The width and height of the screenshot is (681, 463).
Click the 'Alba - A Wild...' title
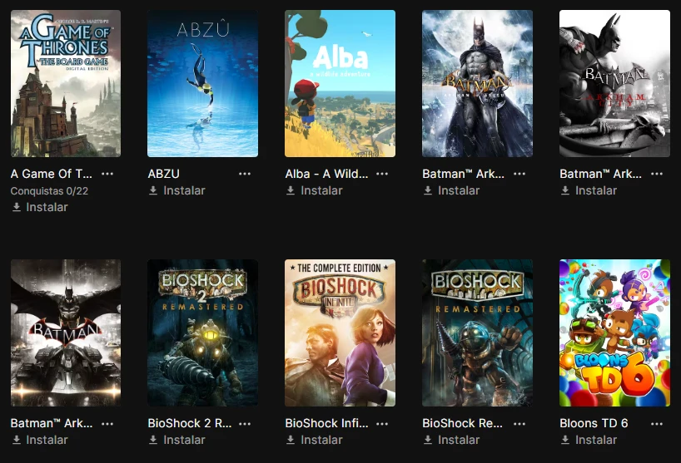(326, 174)
